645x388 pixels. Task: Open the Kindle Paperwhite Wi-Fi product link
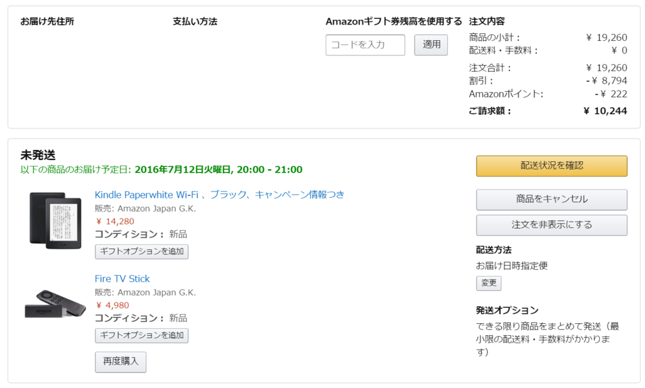click(x=219, y=195)
